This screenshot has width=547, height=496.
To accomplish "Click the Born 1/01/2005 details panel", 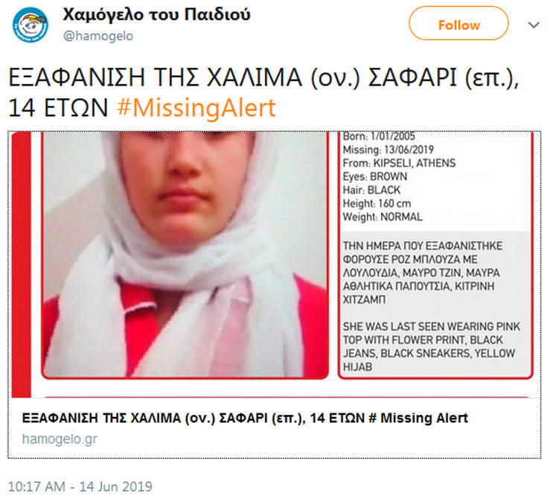I will click(435, 255).
